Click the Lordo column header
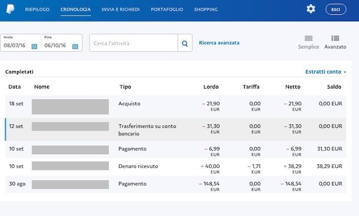 tap(211, 87)
